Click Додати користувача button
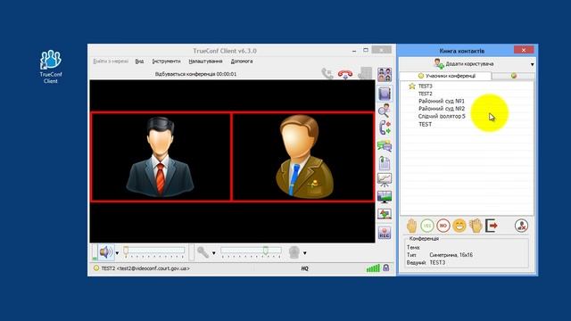Image resolution: width=571 pixels, height=321 pixels. coord(464,63)
